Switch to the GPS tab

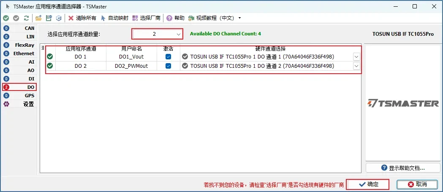coord(19,96)
